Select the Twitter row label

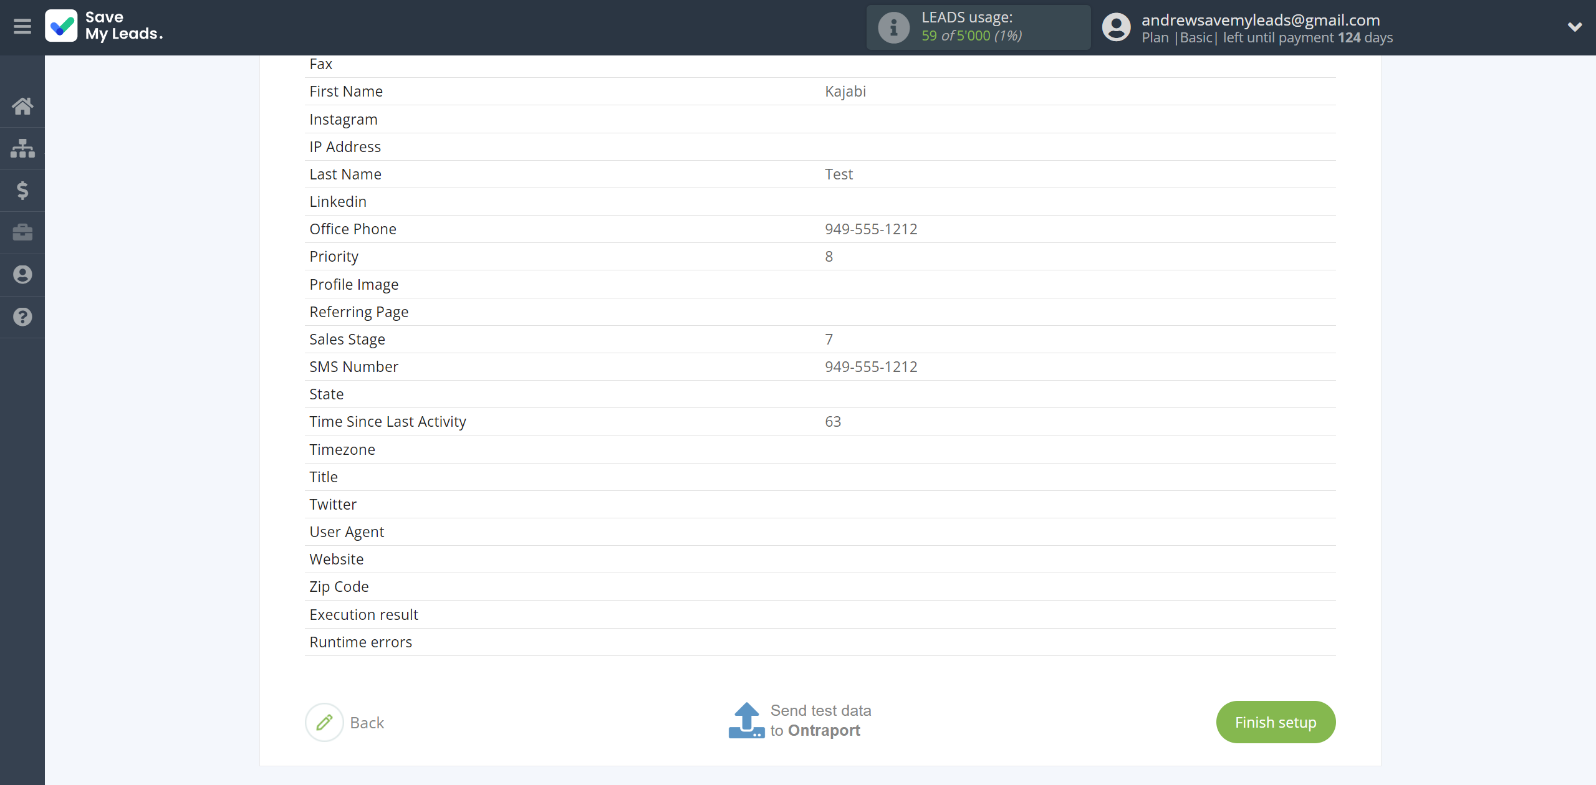click(x=333, y=504)
